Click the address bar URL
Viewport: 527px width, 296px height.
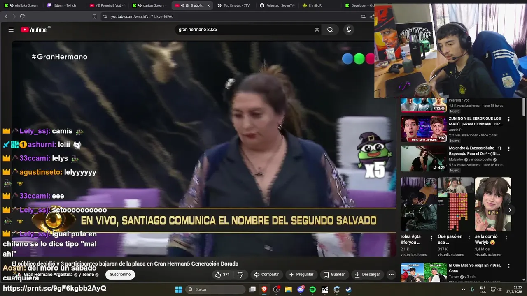[142, 16]
